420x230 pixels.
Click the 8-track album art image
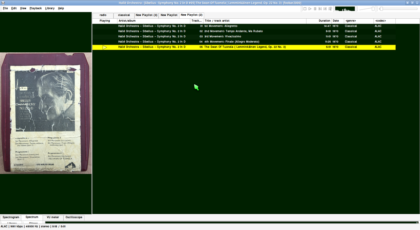point(46,113)
